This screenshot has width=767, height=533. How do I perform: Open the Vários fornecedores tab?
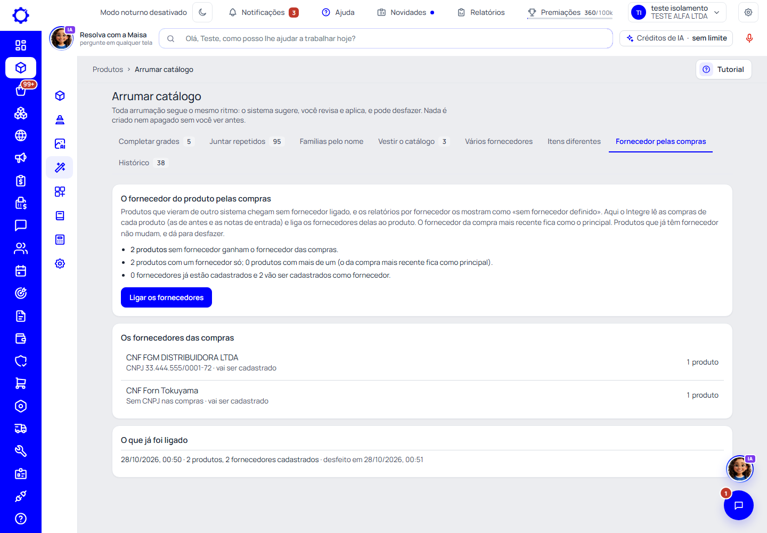[x=499, y=142]
